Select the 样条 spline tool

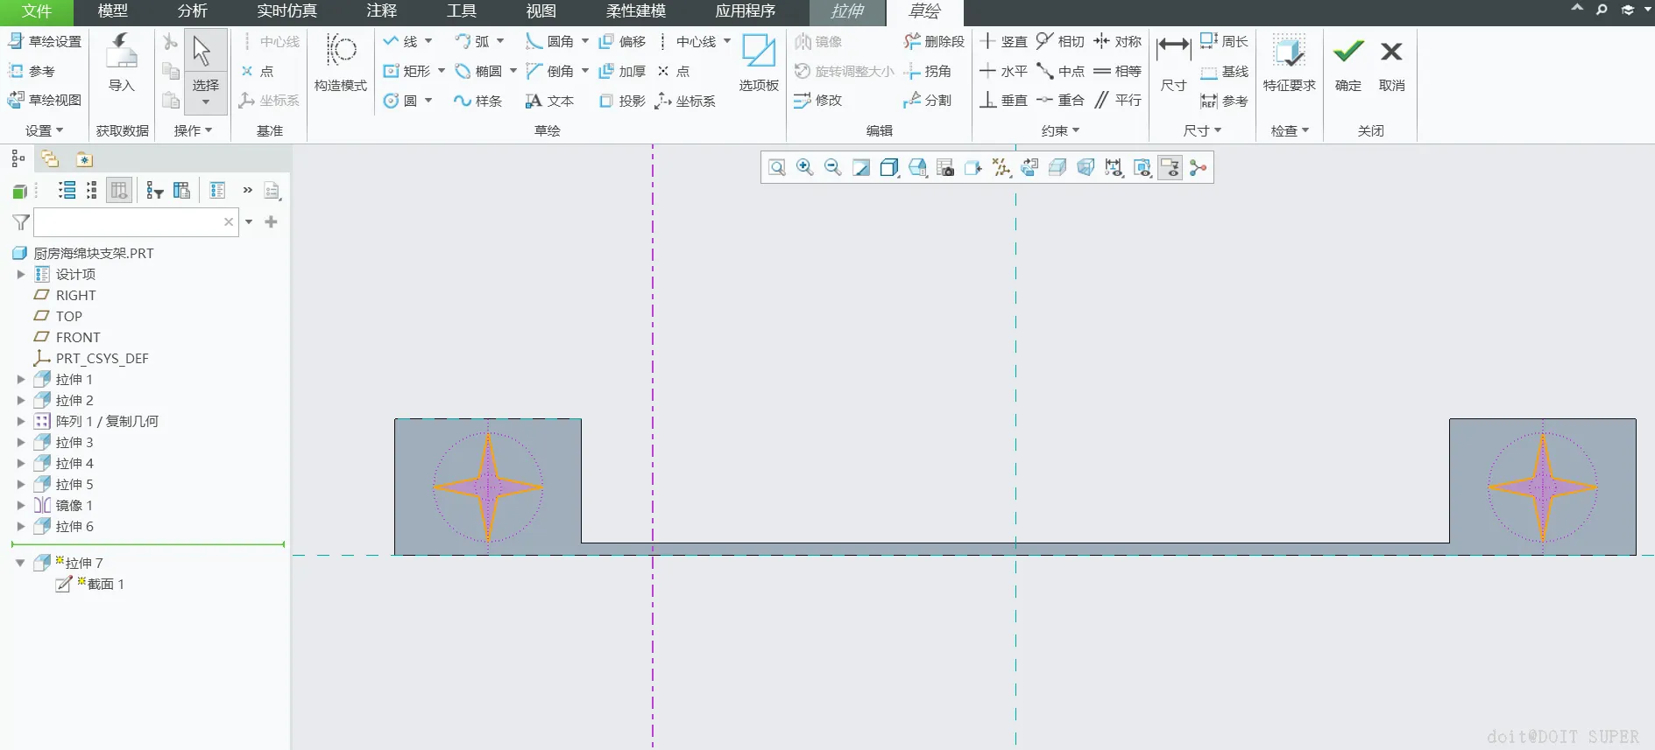(477, 101)
